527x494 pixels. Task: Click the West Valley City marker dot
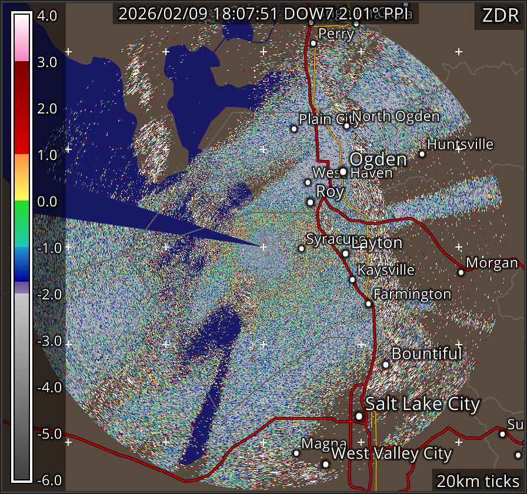coord(325,464)
